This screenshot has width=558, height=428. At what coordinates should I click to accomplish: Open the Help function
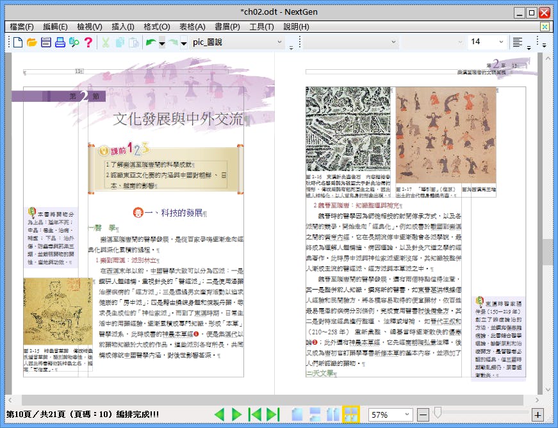(88, 42)
